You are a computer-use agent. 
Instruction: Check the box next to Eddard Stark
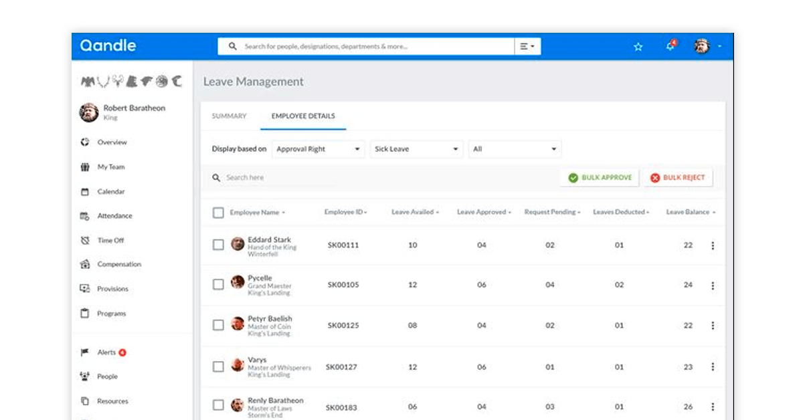218,245
